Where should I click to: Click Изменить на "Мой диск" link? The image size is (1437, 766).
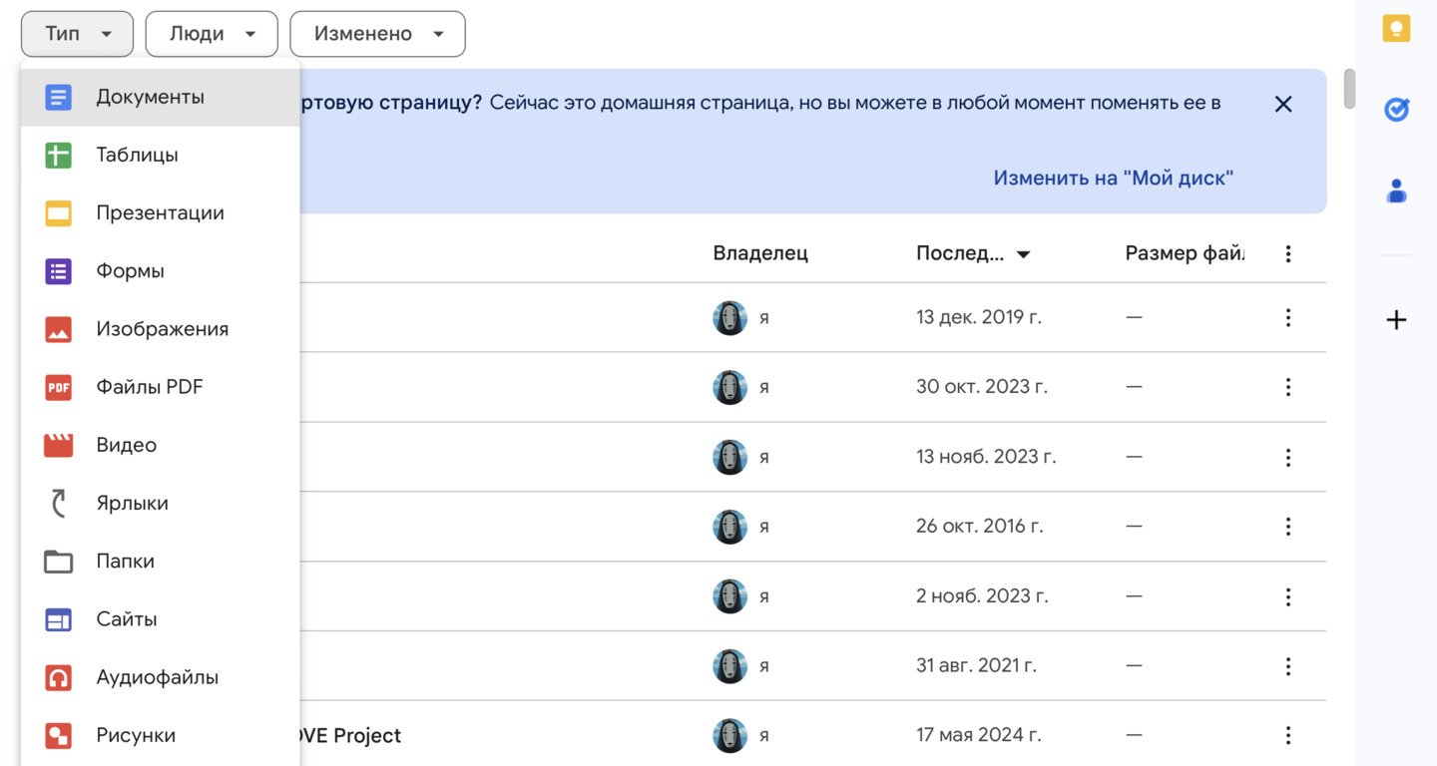tap(1114, 179)
